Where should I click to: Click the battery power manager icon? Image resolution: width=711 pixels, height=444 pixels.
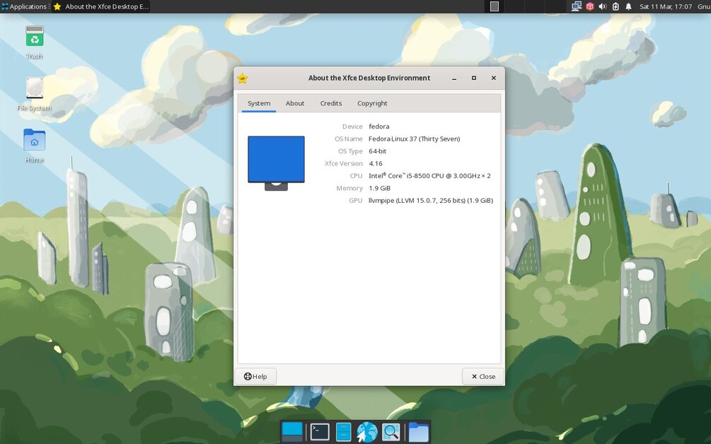tap(615, 6)
